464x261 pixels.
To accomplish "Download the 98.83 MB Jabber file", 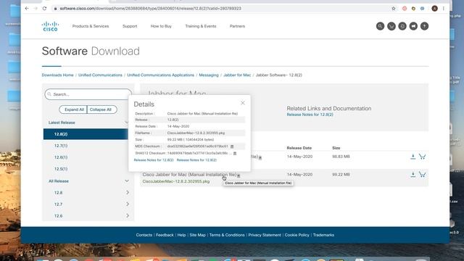I will click(413, 157).
